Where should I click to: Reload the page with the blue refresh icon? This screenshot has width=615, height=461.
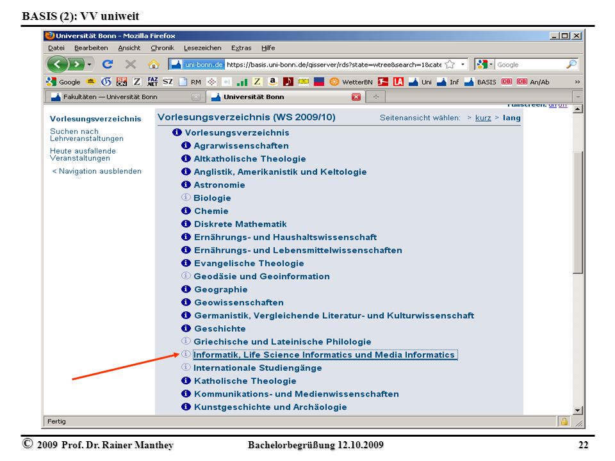pyautogui.click(x=108, y=64)
